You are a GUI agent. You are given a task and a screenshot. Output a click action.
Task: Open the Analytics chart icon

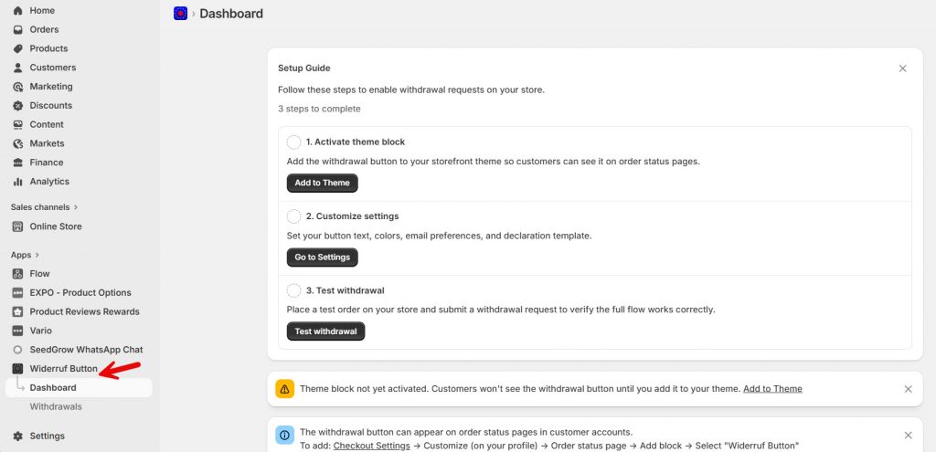click(17, 182)
